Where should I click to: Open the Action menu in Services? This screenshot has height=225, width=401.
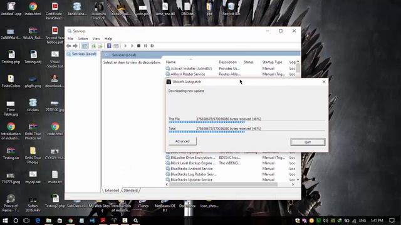click(x=83, y=39)
